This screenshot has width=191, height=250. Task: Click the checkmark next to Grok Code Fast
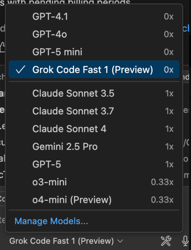point(21,70)
